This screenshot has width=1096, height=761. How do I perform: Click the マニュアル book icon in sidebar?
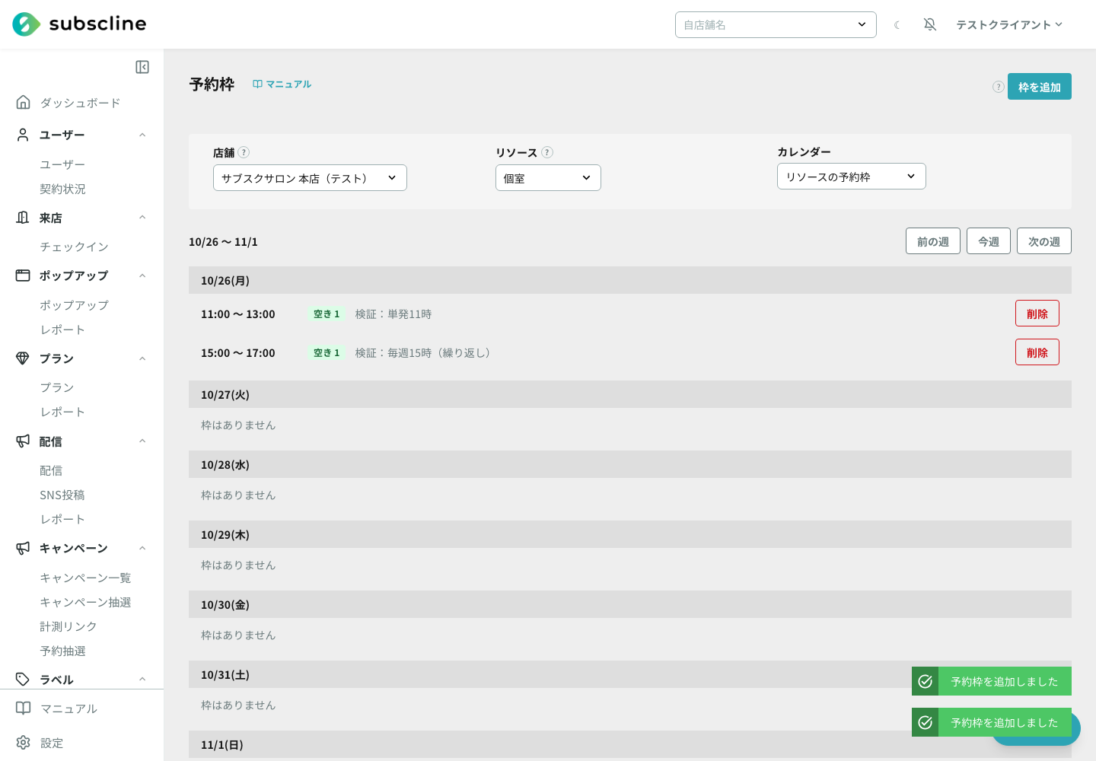click(x=24, y=708)
